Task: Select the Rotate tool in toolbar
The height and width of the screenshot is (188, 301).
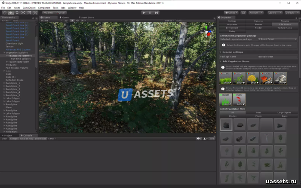Action: point(17,12)
